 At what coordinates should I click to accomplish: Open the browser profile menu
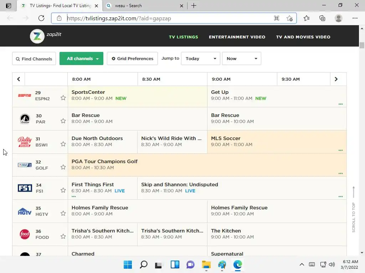tap(339, 18)
